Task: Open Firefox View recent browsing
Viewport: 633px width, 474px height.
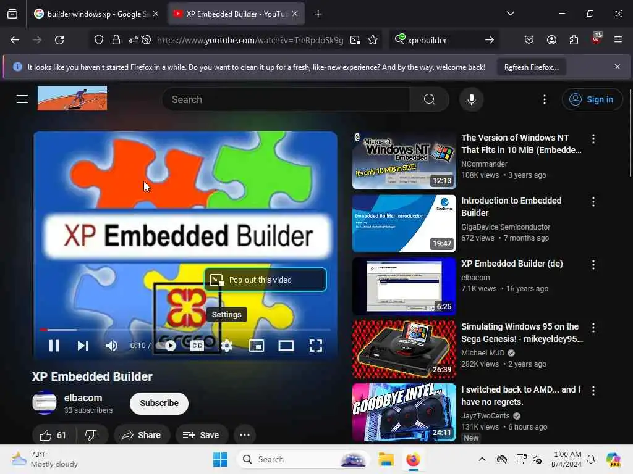Action: 12,14
